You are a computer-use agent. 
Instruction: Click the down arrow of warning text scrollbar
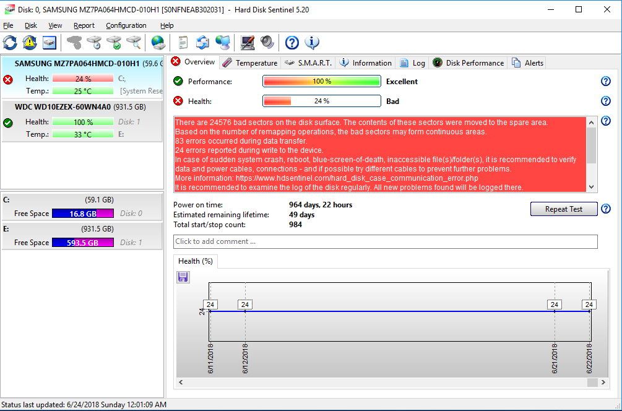pyautogui.click(x=592, y=187)
